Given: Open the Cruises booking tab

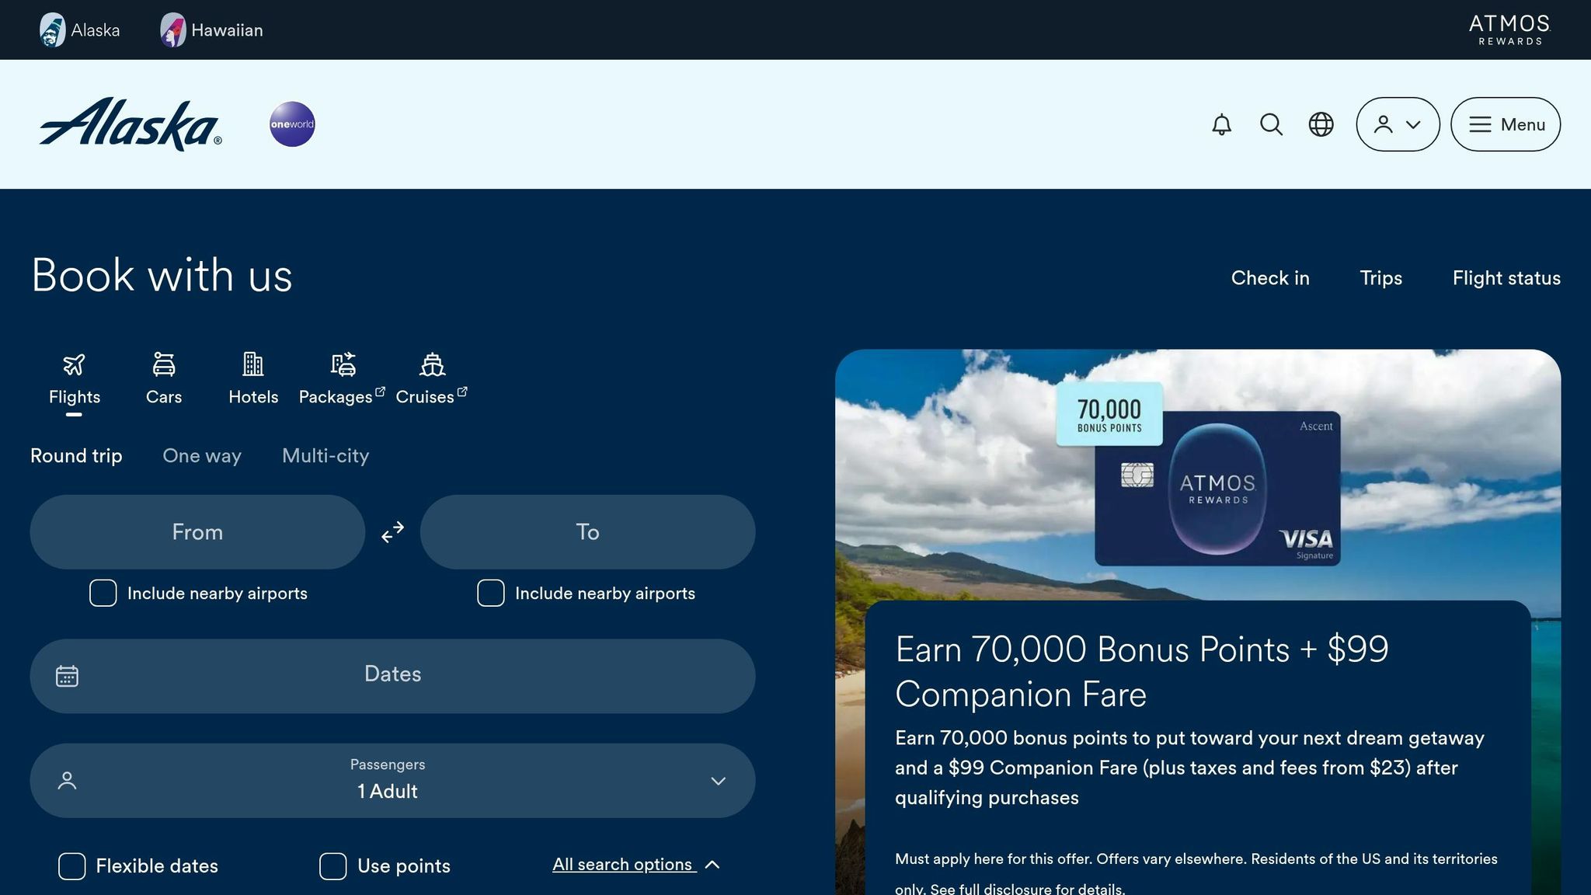Looking at the screenshot, I should click(431, 381).
